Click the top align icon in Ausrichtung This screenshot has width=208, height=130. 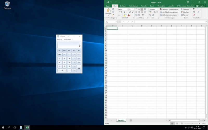click(136, 9)
